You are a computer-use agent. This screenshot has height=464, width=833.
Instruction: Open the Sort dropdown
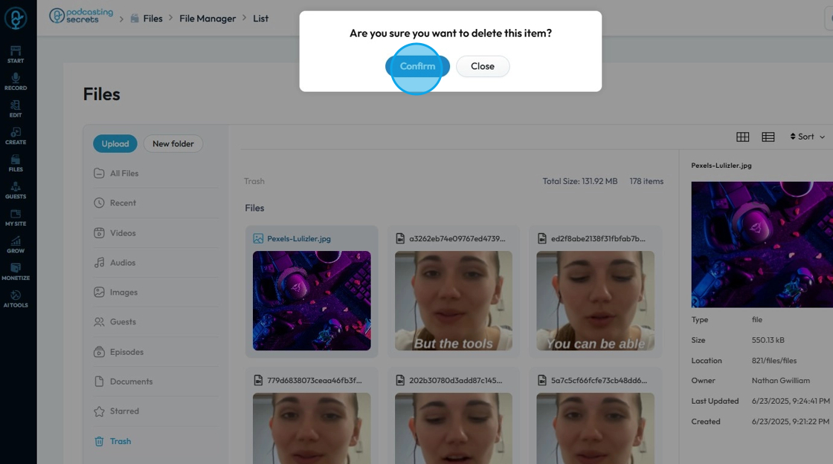coord(807,137)
